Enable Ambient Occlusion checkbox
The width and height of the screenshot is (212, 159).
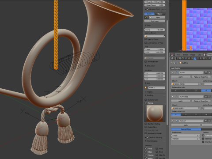(146, 133)
